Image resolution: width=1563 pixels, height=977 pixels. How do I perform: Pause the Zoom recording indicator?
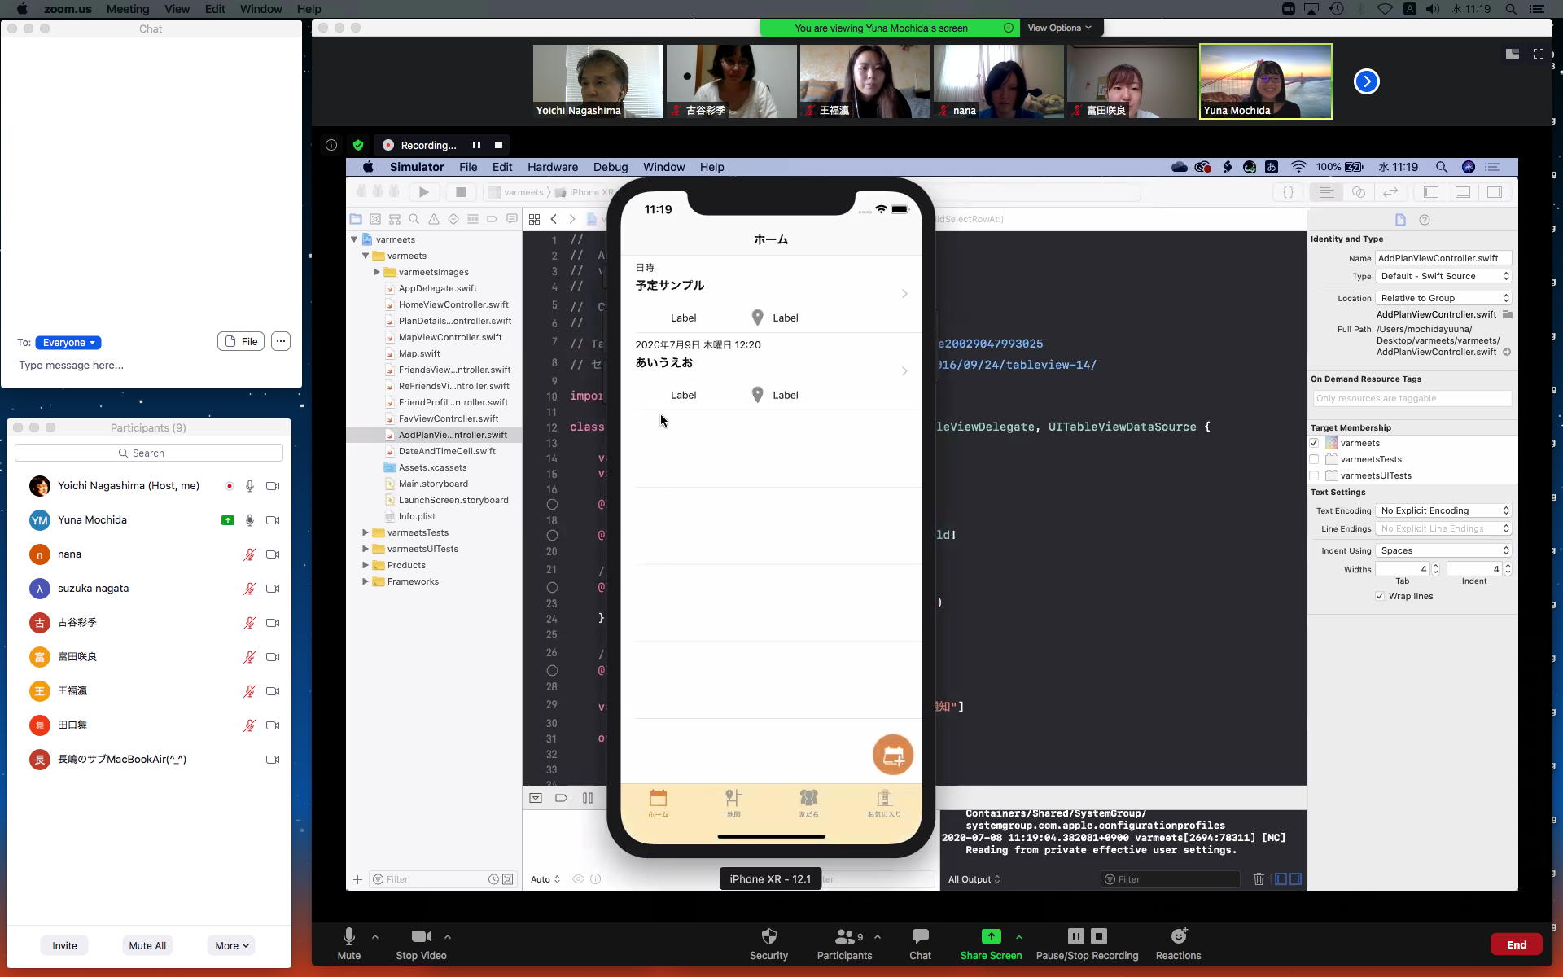pyautogui.click(x=476, y=145)
